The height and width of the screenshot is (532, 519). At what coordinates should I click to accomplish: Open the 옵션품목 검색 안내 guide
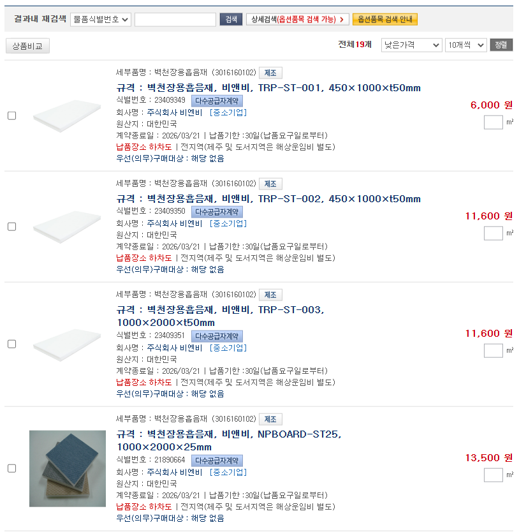tap(385, 19)
